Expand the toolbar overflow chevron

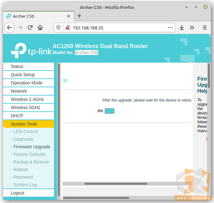[x=192, y=28]
